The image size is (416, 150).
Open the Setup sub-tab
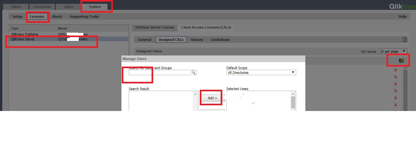pyautogui.click(x=17, y=16)
